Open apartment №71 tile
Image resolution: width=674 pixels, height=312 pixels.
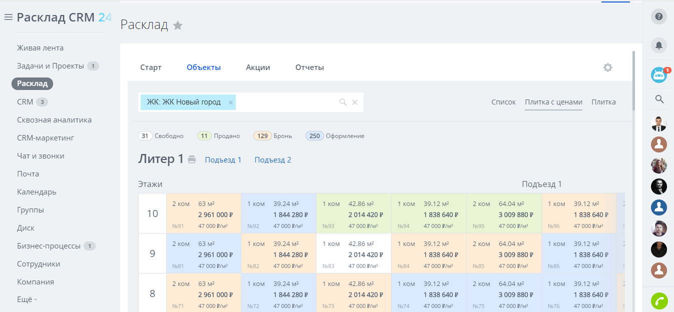tap(204, 293)
